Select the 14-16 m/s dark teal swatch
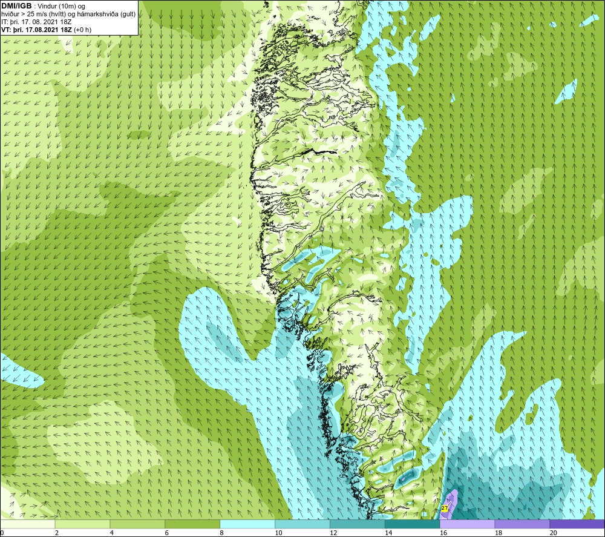 coord(412,524)
